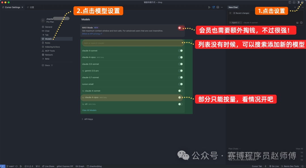The image size is (306, 168).
Task: Click 'githd: Express Off' in status bar
Action: coord(65,166)
